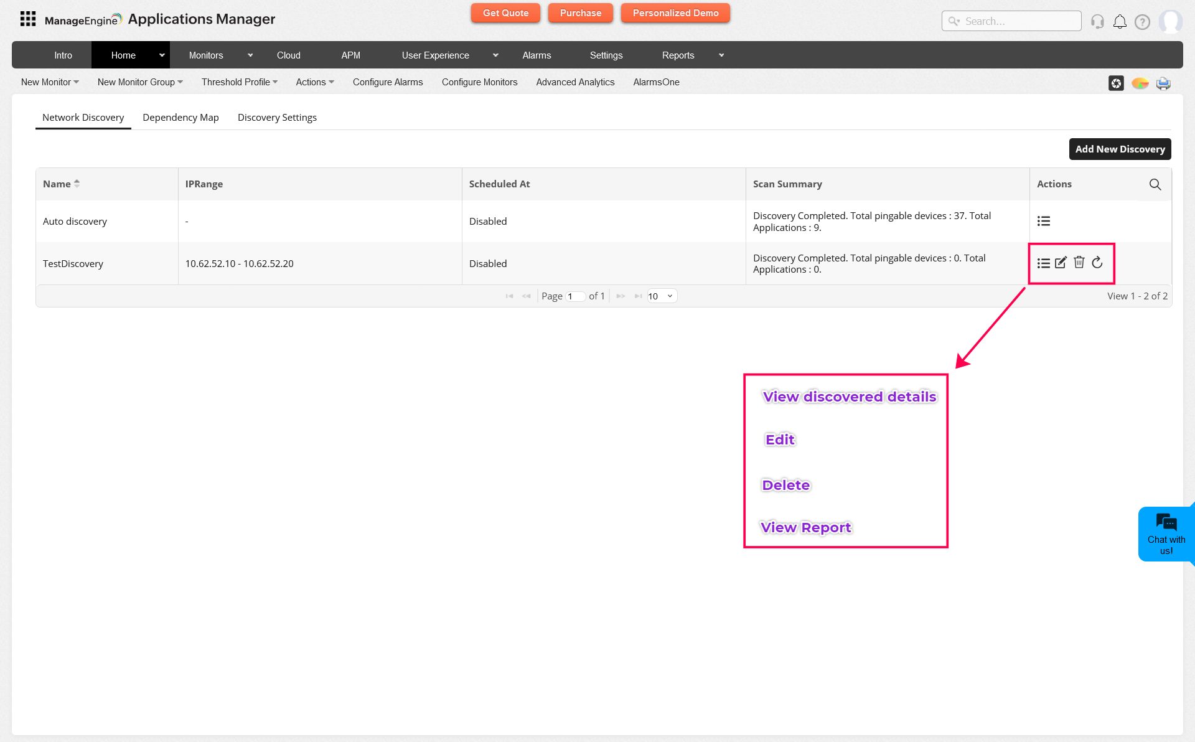Edit TestDiscovery using the pencil icon
This screenshot has height=742, width=1195.
click(x=1061, y=263)
